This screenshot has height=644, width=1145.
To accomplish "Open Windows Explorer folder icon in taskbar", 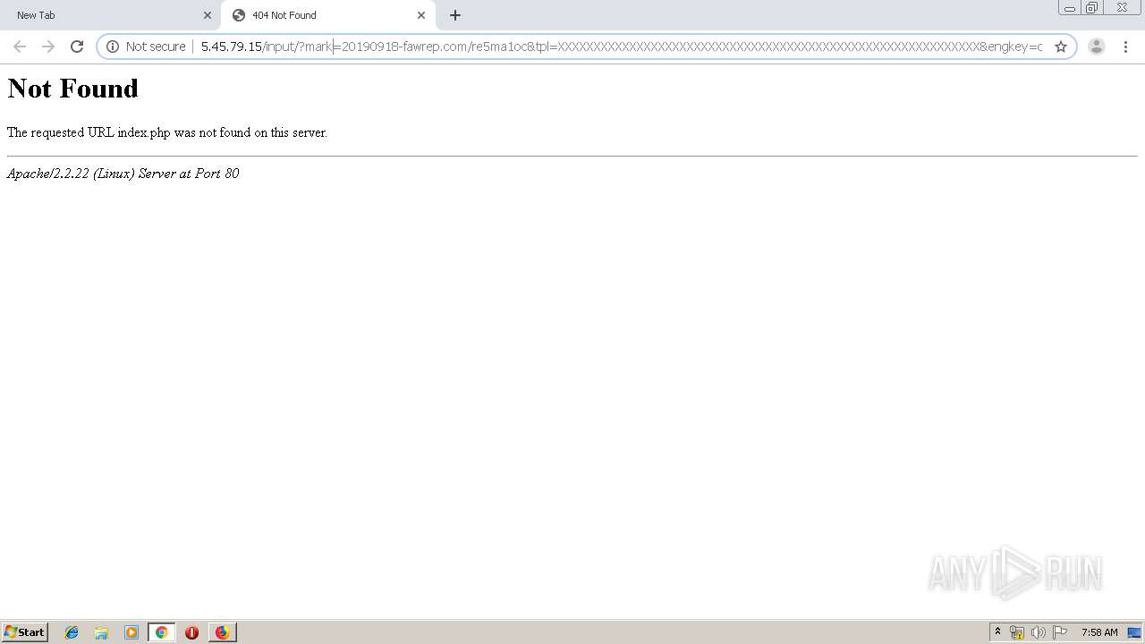I will pos(101,632).
